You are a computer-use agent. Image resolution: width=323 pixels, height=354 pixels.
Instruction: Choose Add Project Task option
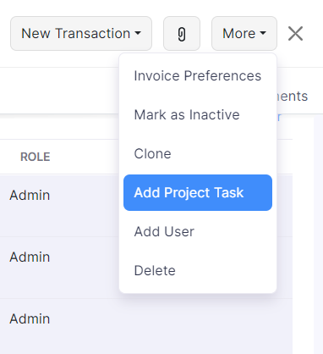click(x=198, y=192)
